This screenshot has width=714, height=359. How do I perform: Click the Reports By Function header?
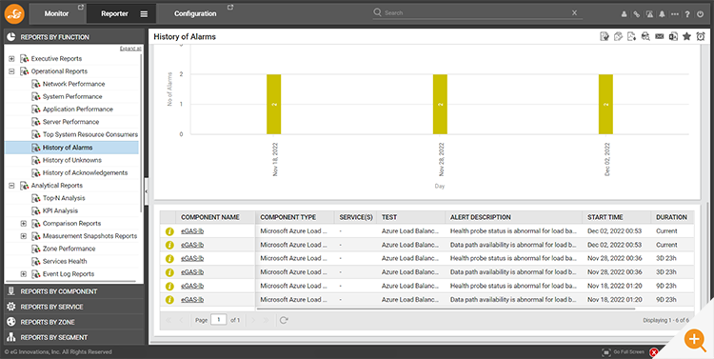point(73,37)
